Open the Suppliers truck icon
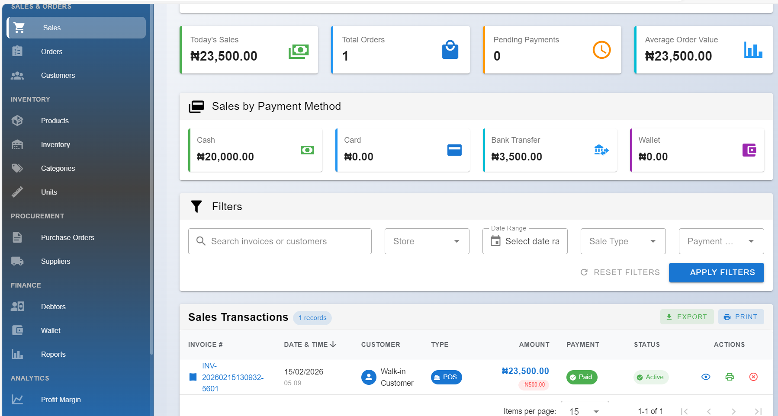778x416 pixels. (x=17, y=261)
